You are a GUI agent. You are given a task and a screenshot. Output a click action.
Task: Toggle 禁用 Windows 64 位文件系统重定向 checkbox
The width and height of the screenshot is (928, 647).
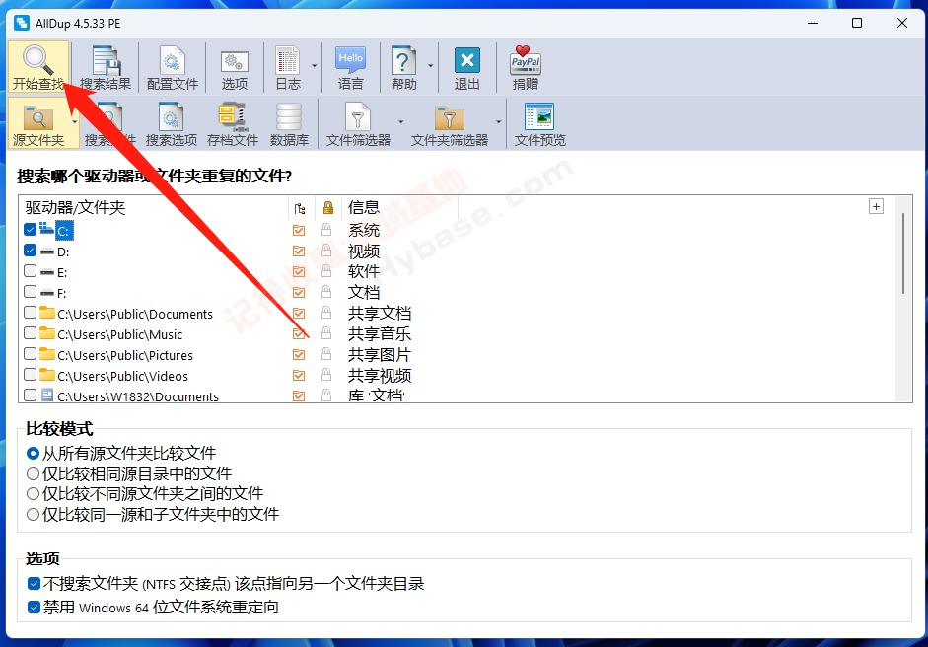34,608
